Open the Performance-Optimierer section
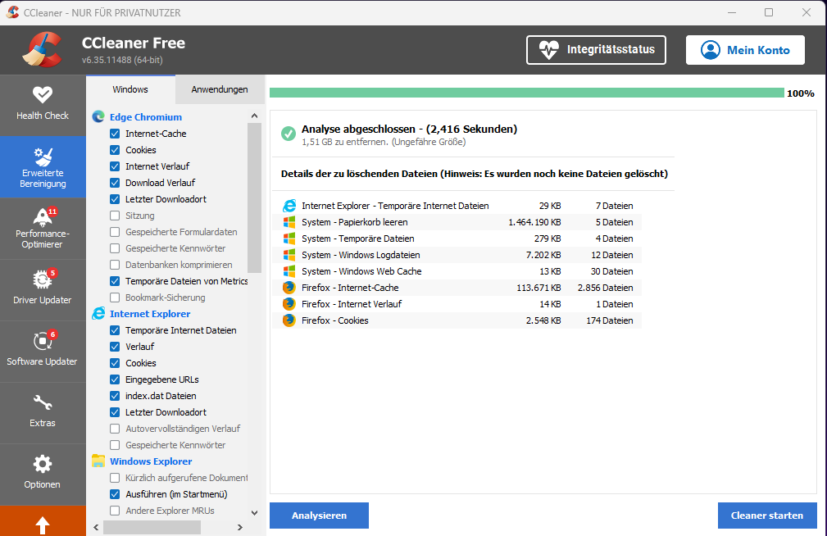This screenshot has height=536, width=827. [x=42, y=229]
